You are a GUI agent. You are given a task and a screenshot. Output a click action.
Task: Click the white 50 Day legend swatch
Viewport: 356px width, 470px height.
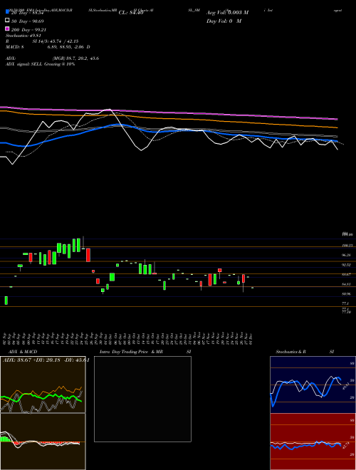[x=7, y=21]
